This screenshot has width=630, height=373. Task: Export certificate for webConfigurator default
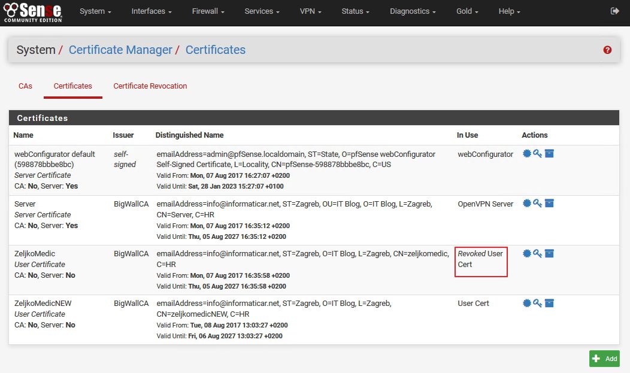pyautogui.click(x=527, y=154)
